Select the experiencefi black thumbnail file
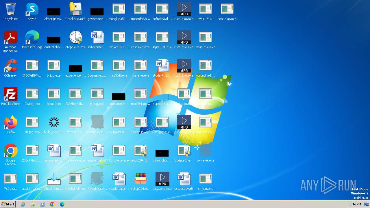Screen dimensions: 370x208 pos(75,68)
